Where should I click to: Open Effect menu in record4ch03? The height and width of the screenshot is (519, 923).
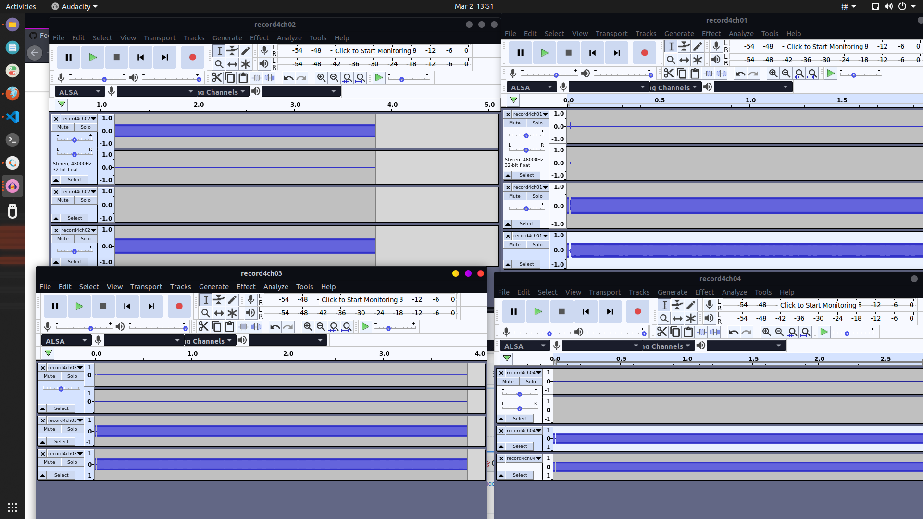(246, 287)
